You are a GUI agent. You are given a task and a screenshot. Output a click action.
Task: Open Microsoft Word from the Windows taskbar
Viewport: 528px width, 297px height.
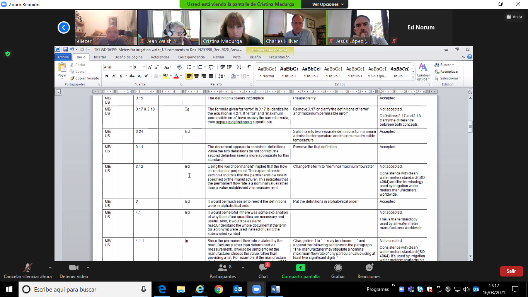pos(275,289)
